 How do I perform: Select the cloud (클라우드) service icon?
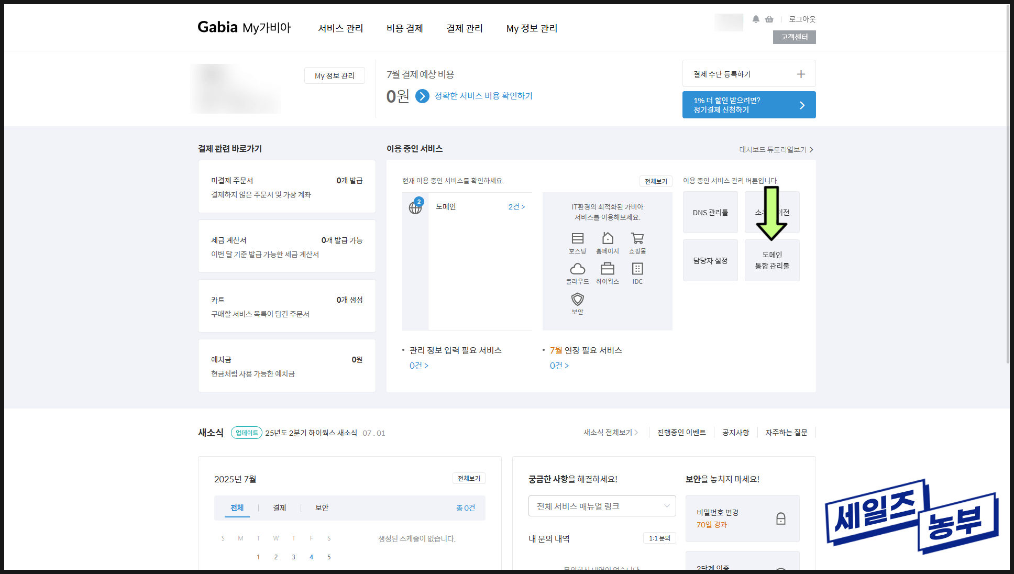[577, 269]
